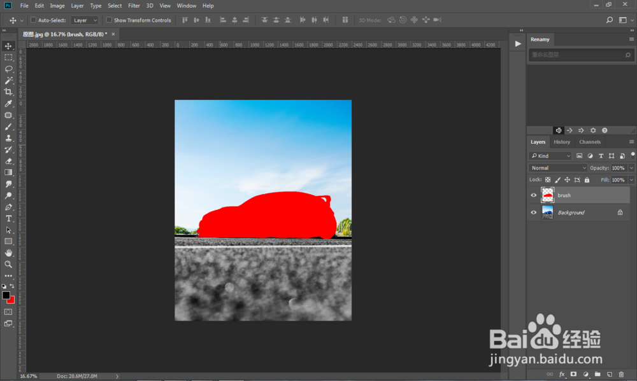
Task: Click the collapsed panel play button
Action: (518, 44)
